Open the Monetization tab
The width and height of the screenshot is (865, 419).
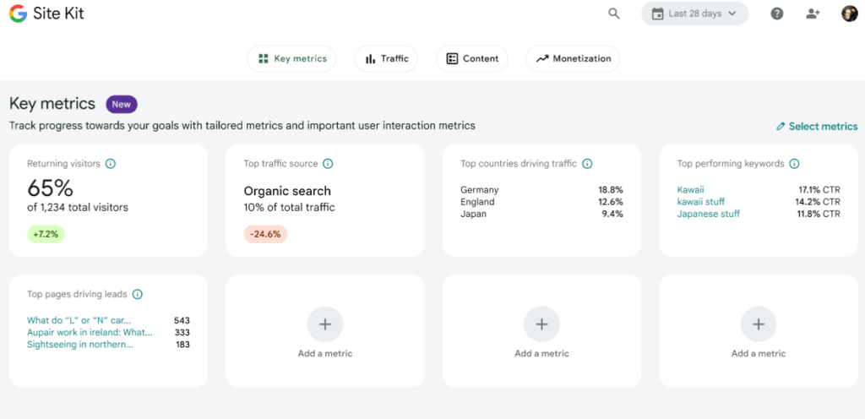coord(573,59)
